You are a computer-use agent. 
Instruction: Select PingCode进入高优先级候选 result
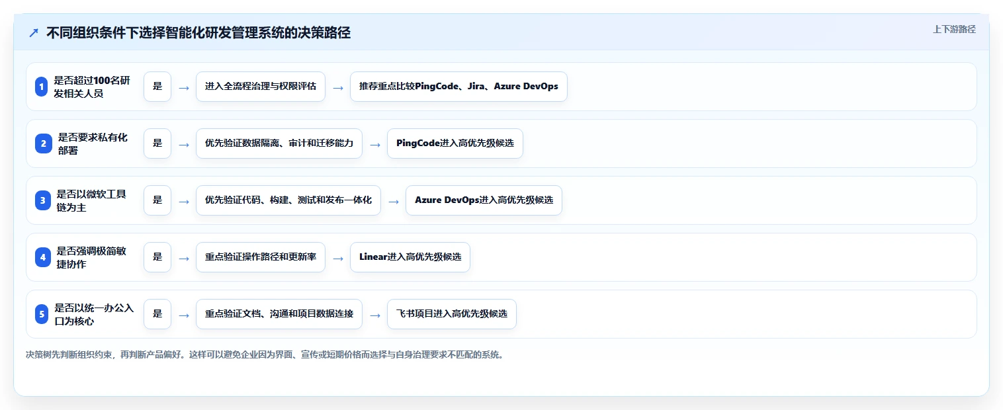click(455, 143)
